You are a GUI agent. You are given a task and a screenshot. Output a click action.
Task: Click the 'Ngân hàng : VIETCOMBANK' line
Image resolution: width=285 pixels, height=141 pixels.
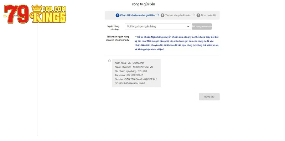click(x=129, y=63)
